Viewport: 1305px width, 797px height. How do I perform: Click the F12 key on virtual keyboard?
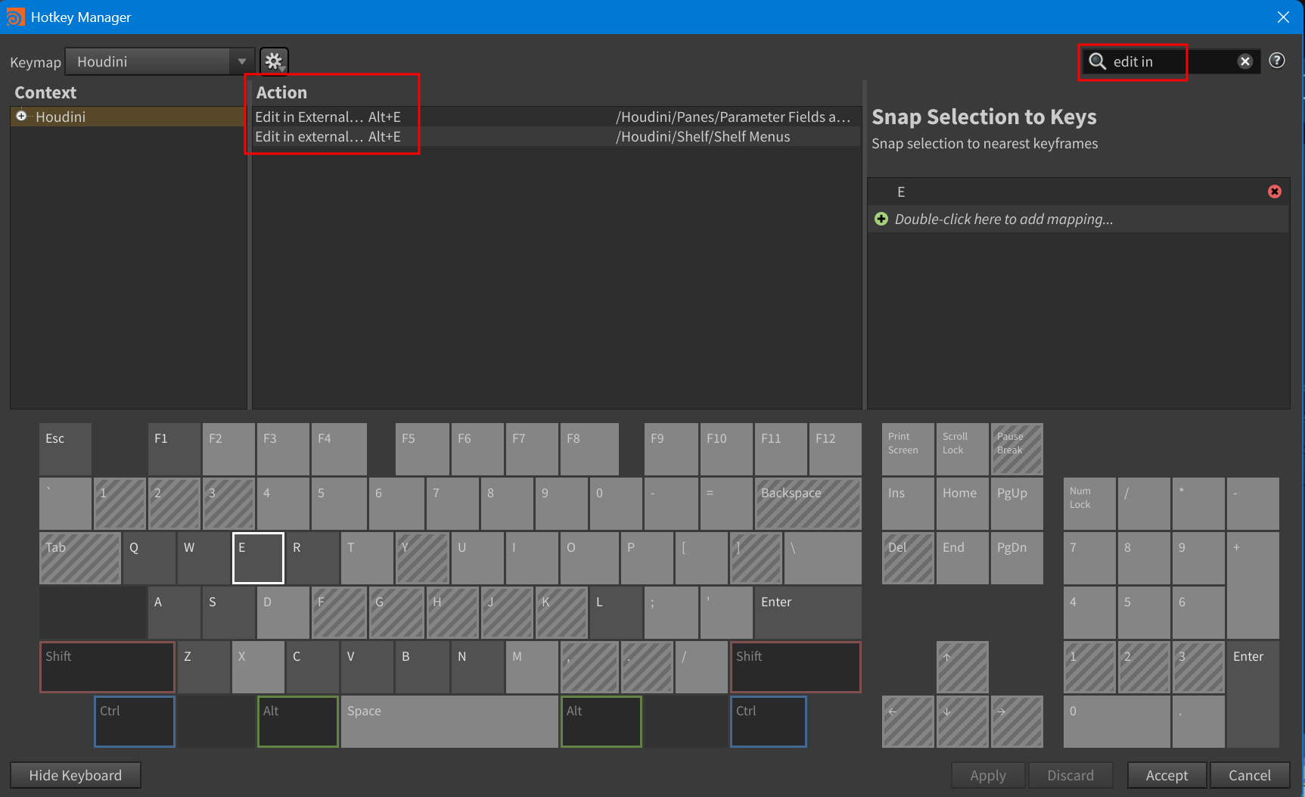(x=835, y=449)
